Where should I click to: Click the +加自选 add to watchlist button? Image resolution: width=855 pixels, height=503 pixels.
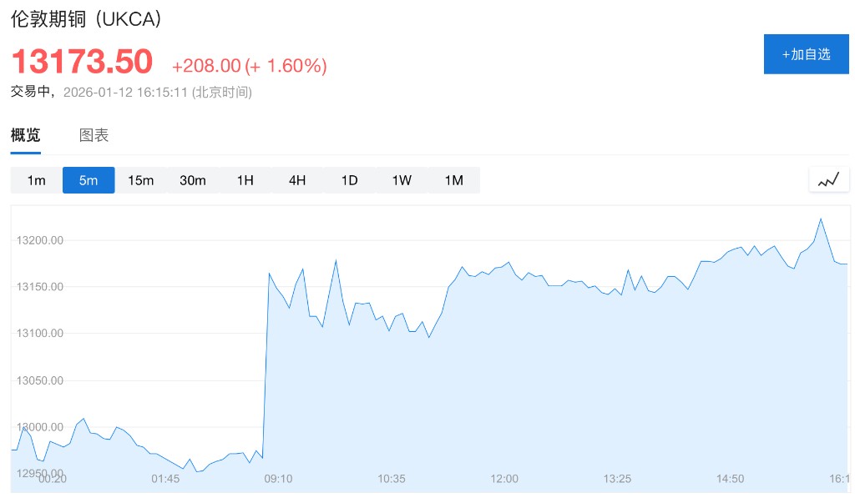tap(806, 54)
